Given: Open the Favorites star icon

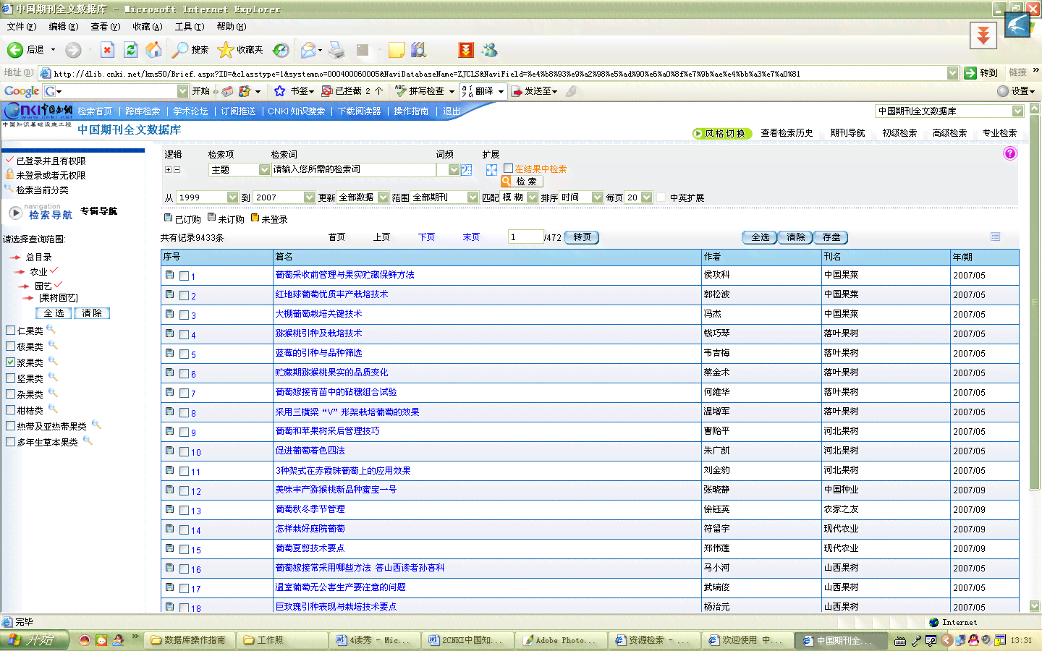Looking at the screenshot, I should (226, 49).
